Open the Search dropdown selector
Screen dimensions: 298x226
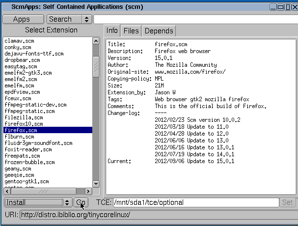tap(69, 19)
